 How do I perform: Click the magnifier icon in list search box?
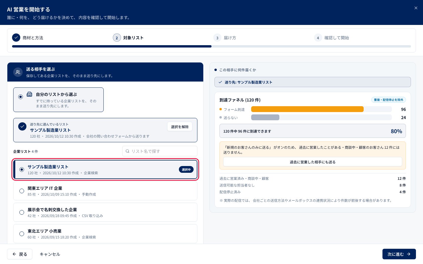(127, 151)
